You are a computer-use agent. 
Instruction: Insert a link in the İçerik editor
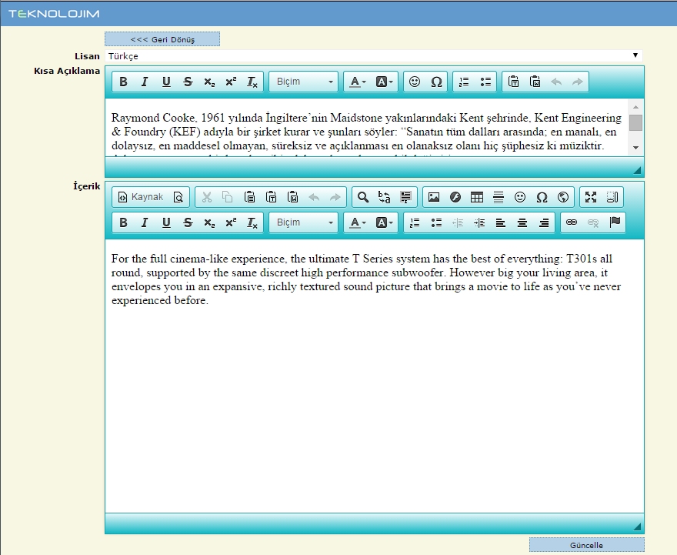[572, 222]
